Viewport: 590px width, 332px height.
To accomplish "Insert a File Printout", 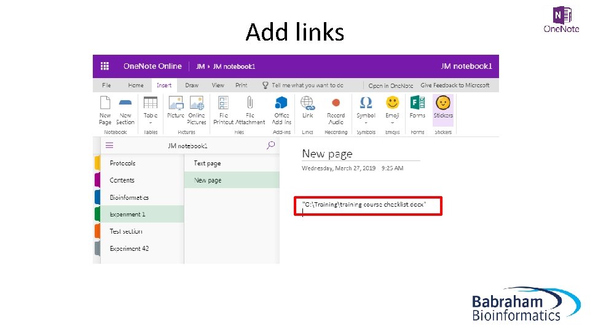I will click(x=224, y=110).
